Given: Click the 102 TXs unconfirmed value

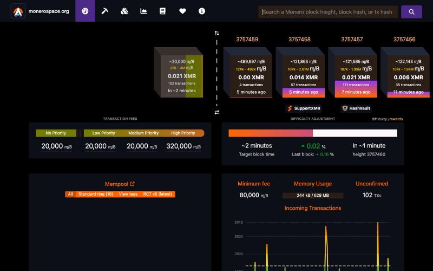Looking at the screenshot, I should (372, 195).
